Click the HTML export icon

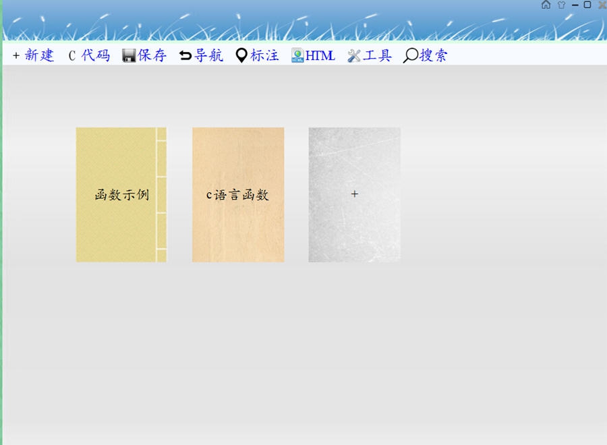297,55
